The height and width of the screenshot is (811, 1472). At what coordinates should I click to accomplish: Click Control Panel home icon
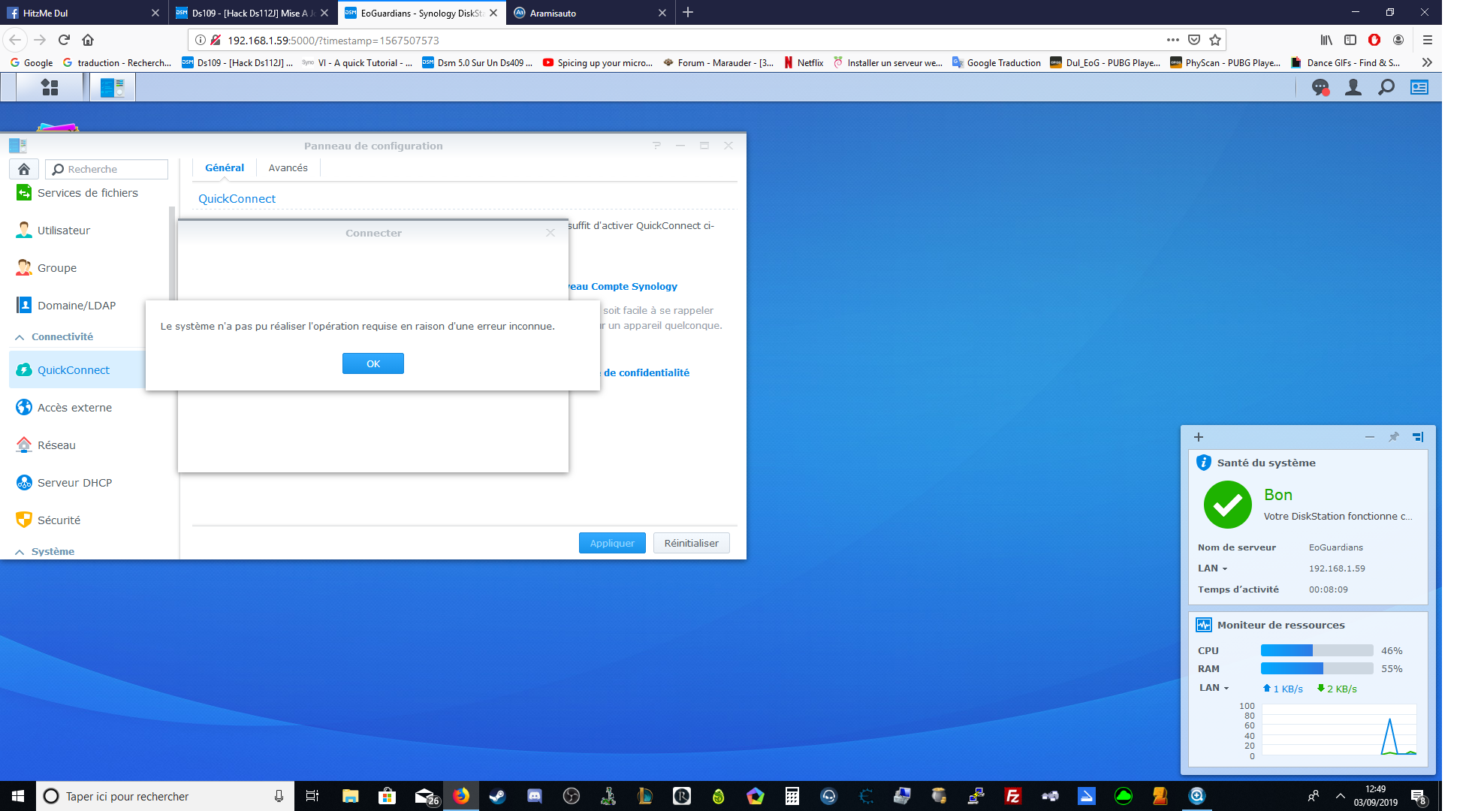click(x=24, y=169)
